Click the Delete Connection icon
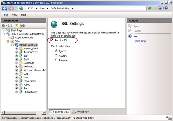This screenshot has width=173, height=121. click(23, 26)
